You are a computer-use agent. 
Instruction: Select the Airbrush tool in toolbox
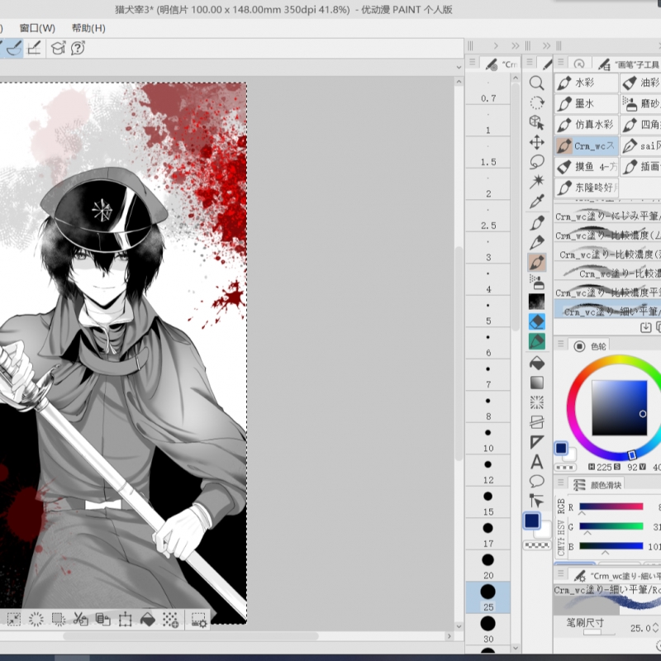(x=536, y=282)
